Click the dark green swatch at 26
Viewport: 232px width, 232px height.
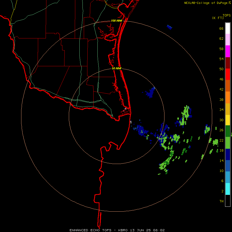click(x=228, y=131)
